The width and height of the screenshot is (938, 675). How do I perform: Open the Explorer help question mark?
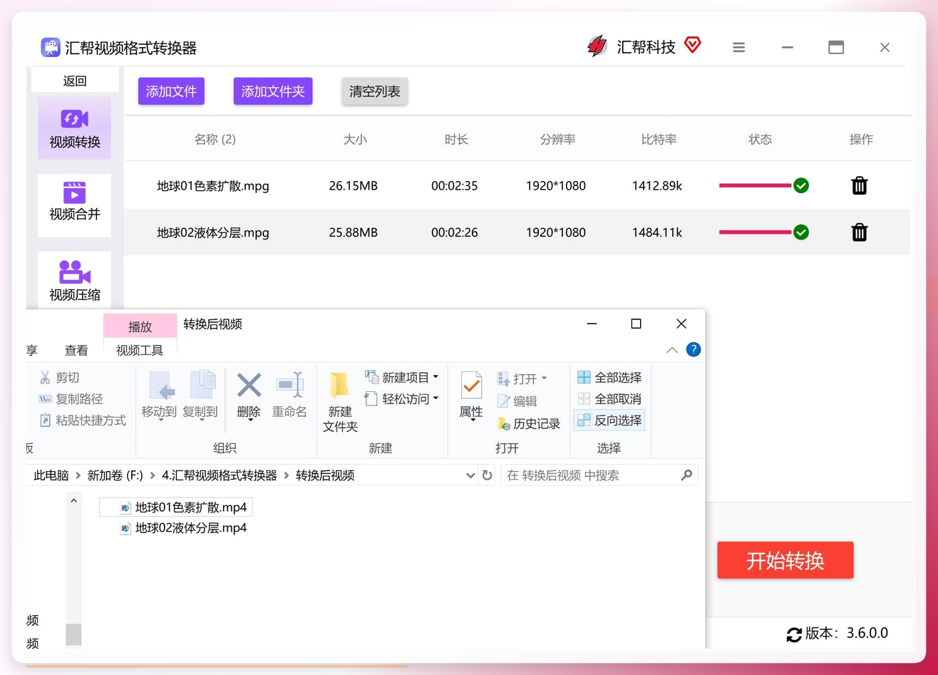693,349
